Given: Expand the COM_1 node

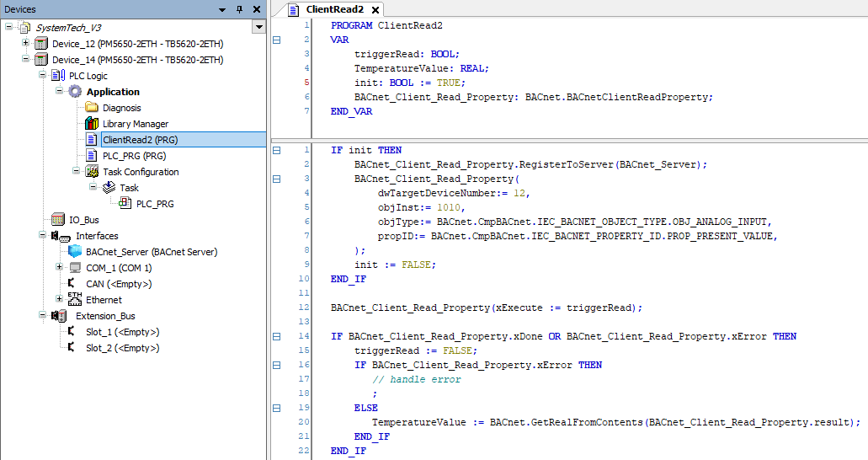Looking at the screenshot, I should 59,268.
